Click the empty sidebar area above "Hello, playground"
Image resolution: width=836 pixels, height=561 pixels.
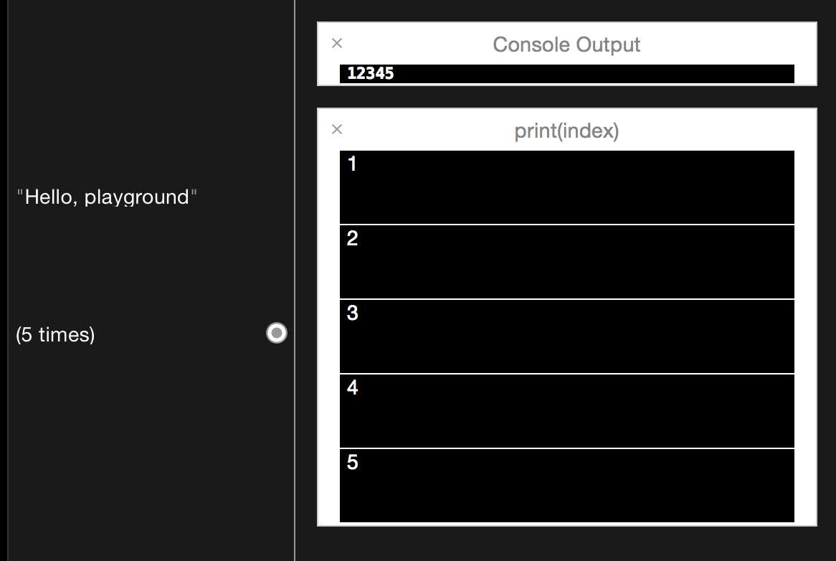pos(143,93)
